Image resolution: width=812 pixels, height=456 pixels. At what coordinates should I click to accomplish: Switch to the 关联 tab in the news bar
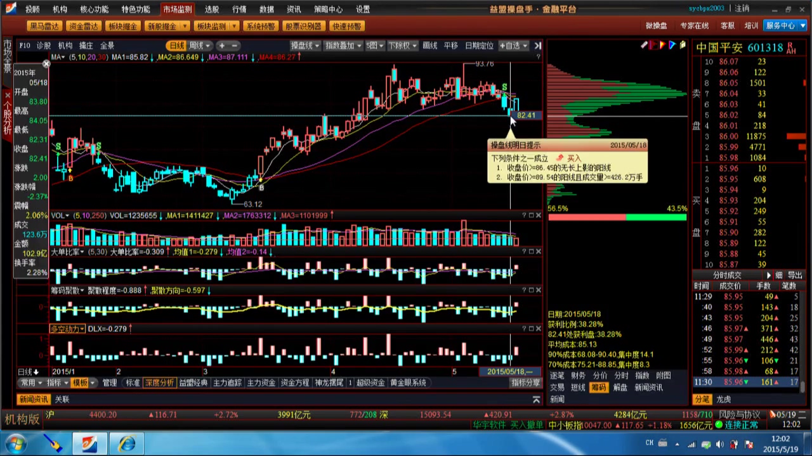pyautogui.click(x=62, y=400)
